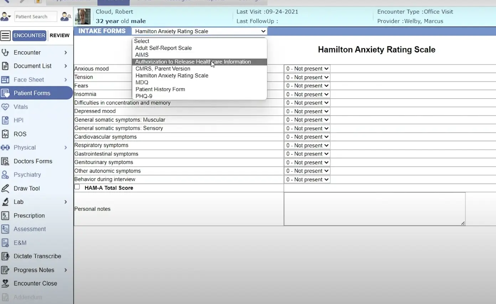Open the patient search icon beside the search box
Screen dimensions: 496x304
click(x=66, y=16)
